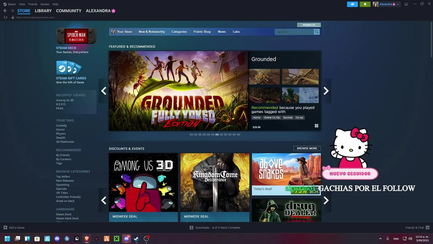433x244 pixels.
Task: Show next featured game
Action: 326,91
